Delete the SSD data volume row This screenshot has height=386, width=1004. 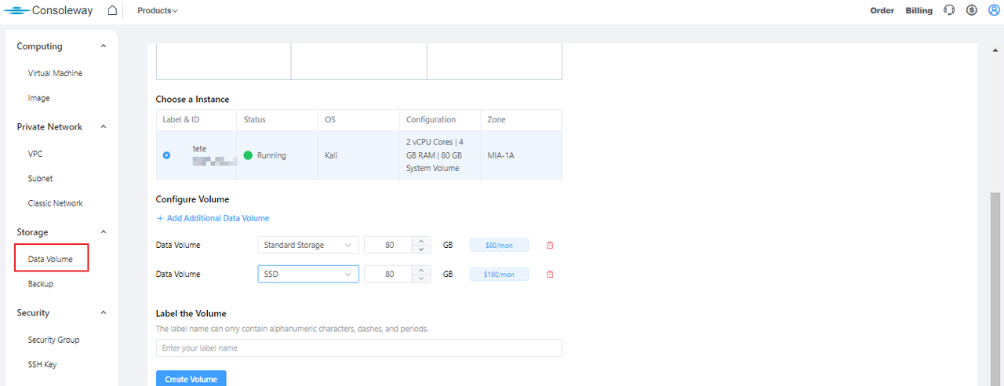tap(550, 275)
